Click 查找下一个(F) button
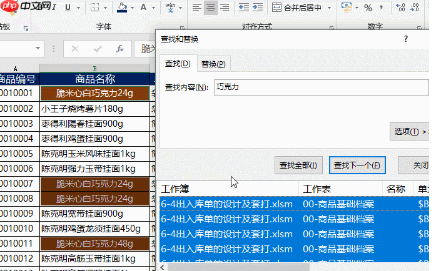 click(x=357, y=165)
